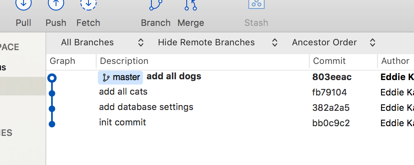Click the current HEAD commit graph node
The image size is (414, 165).
[x=52, y=78]
